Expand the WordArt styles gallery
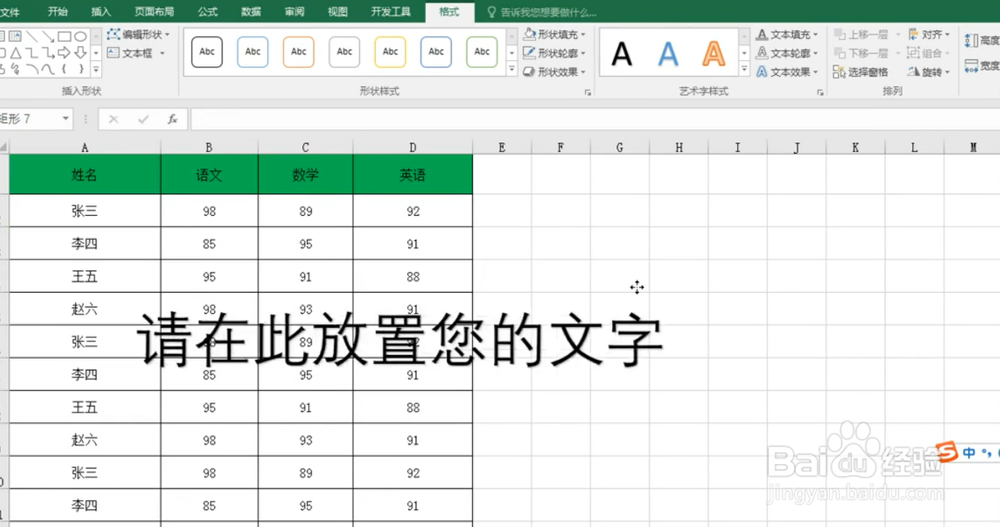Screen dimensions: 1000x527 [x=745, y=69]
